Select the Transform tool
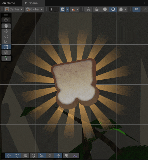Screen dimensions: 148x160 (x=6, y=52)
